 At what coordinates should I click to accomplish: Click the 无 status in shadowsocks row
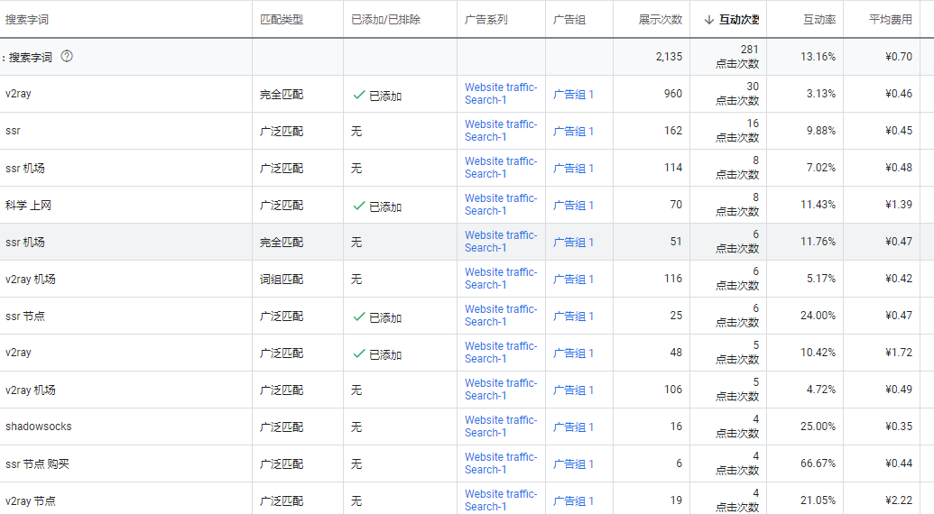(356, 427)
